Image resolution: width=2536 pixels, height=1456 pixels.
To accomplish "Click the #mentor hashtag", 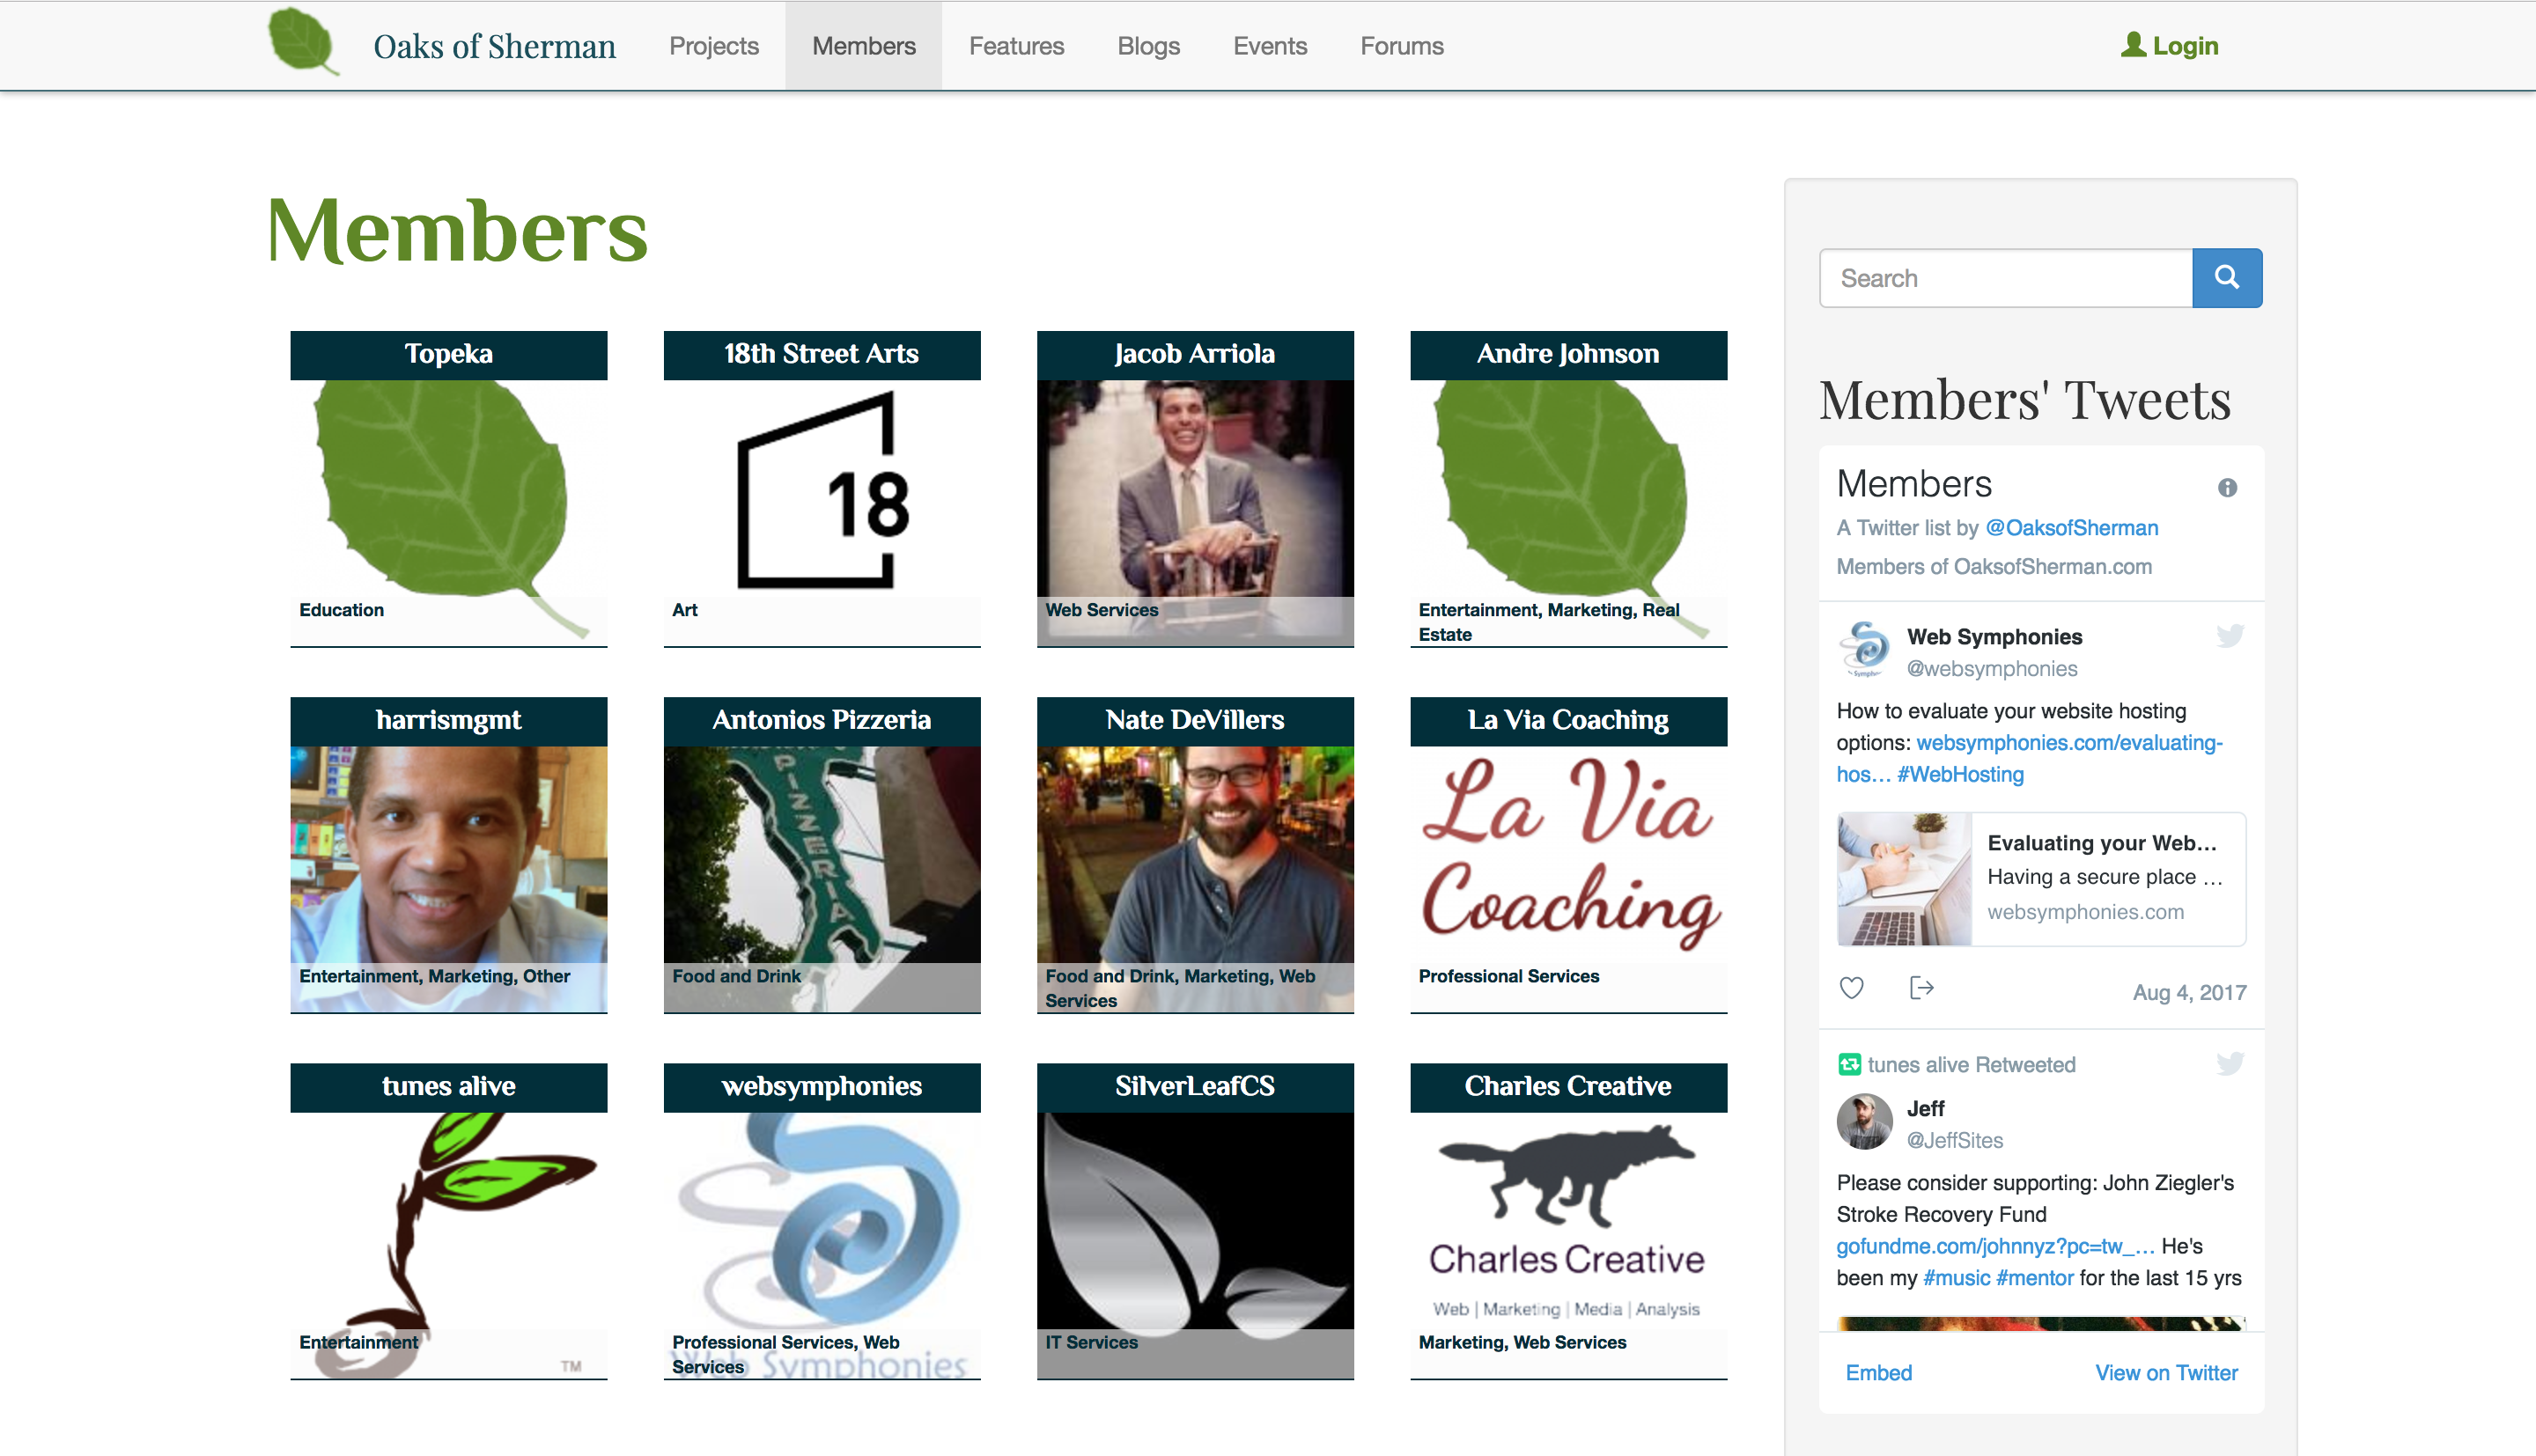I will [x=2034, y=1278].
